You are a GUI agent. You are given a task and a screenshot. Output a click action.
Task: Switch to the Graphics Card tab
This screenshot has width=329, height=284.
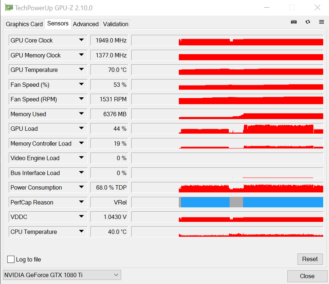click(x=24, y=24)
